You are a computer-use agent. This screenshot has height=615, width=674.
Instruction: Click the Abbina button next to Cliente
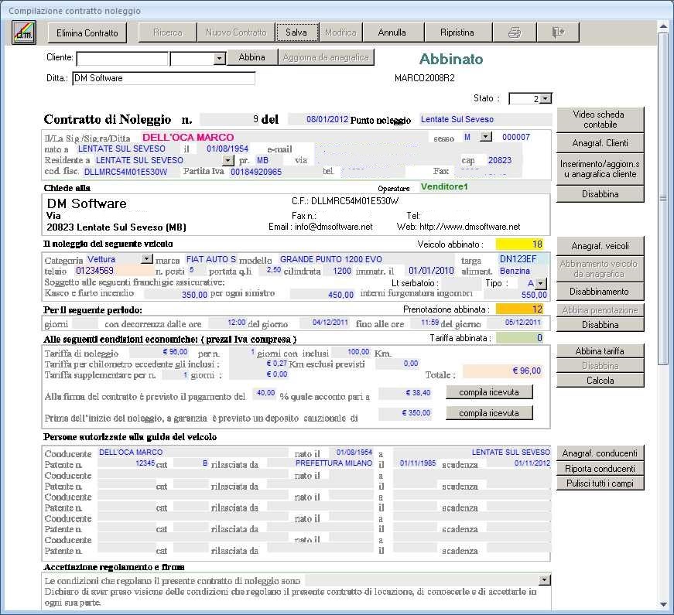click(x=252, y=57)
